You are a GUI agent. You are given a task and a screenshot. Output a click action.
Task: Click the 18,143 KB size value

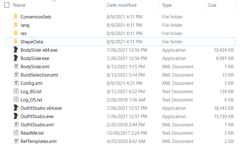[x=224, y=108]
